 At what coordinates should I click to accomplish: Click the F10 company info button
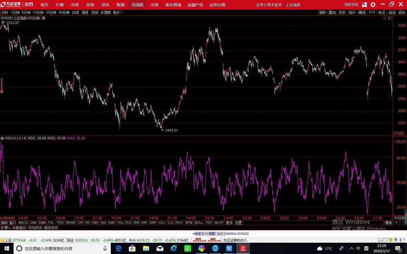(372, 12)
